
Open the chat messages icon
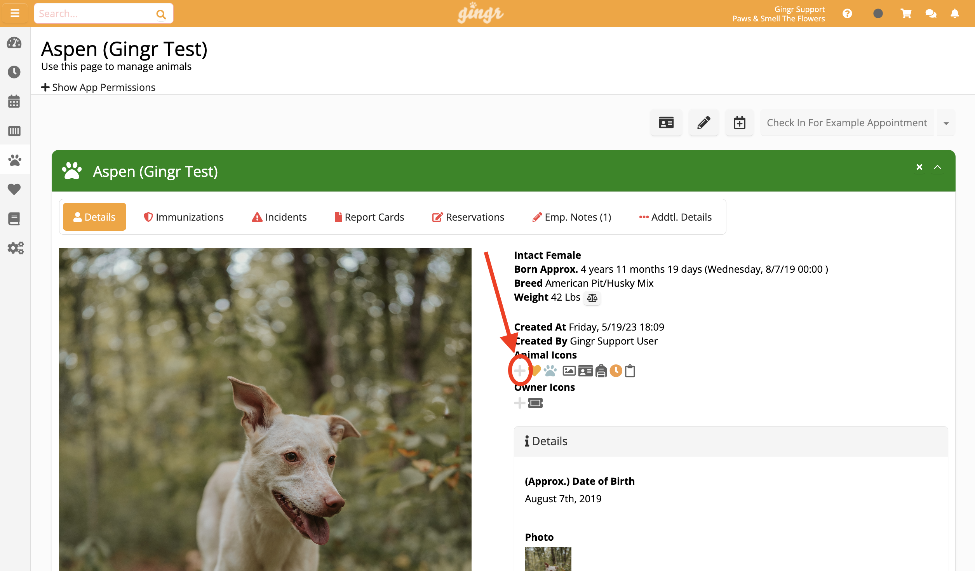(x=931, y=14)
